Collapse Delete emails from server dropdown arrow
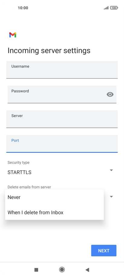 click(111, 196)
